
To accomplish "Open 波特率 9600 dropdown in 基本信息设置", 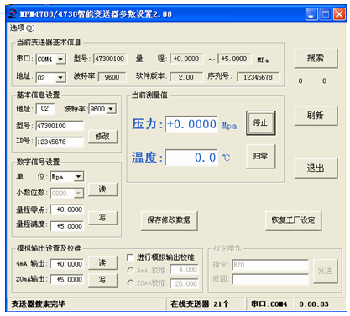I will (x=111, y=109).
